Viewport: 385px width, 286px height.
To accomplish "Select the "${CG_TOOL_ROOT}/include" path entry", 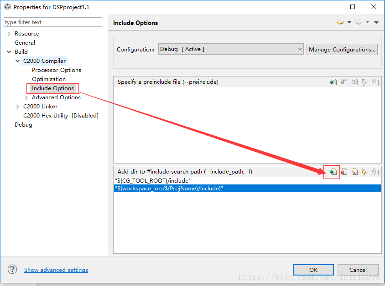I will (x=248, y=181).
